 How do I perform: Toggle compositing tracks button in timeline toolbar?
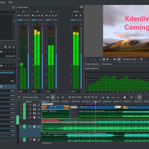tap(48, 97)
